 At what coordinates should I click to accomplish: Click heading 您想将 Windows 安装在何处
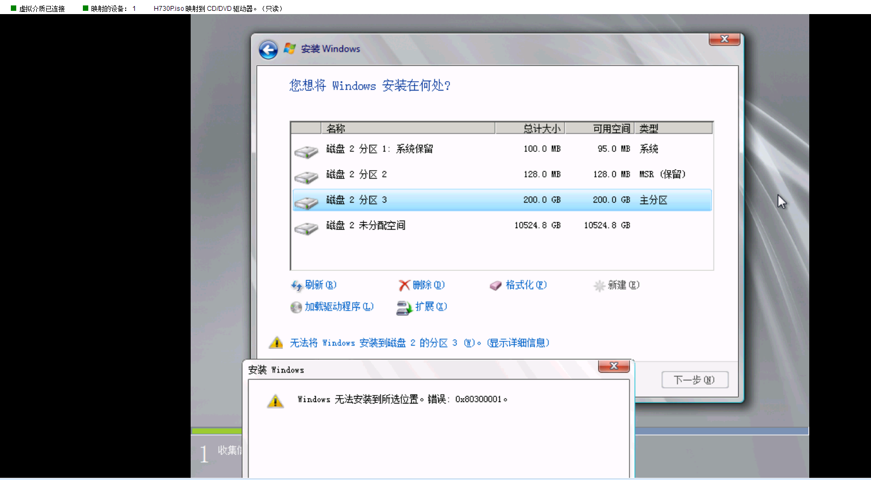click(370, 86)
